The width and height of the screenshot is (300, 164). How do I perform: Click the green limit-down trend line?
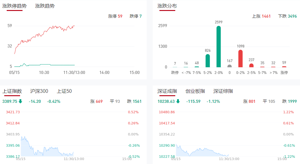45,65
